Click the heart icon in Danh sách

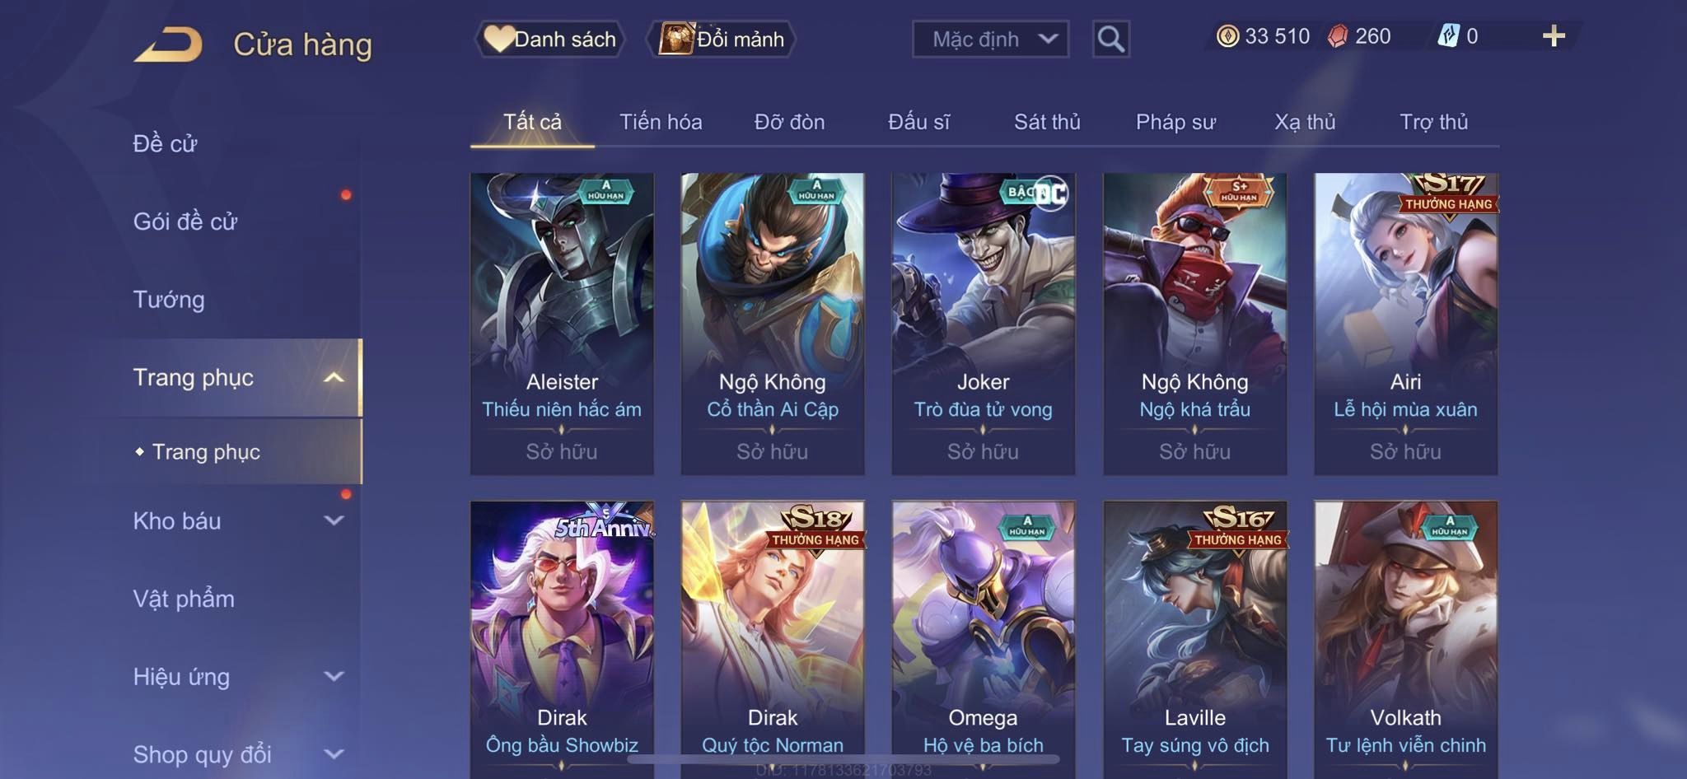click(498, 39)
